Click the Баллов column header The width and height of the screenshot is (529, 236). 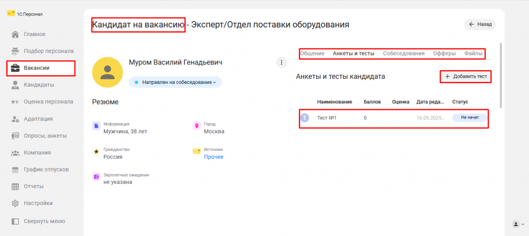[x=372, y=102]
